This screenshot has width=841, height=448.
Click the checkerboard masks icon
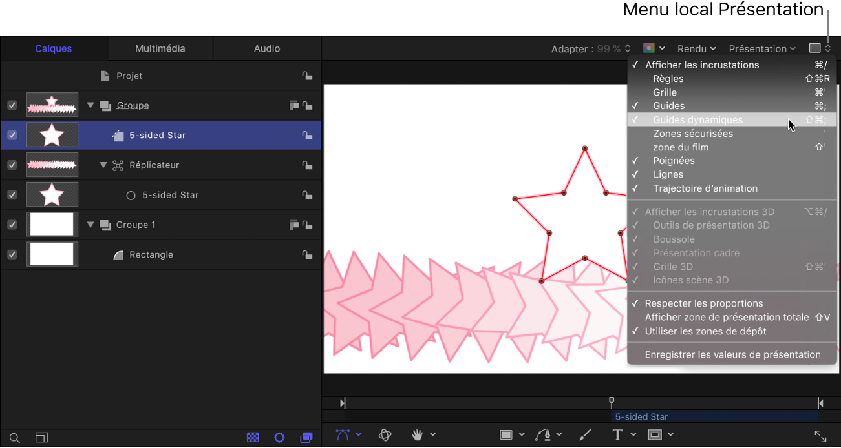253,438
